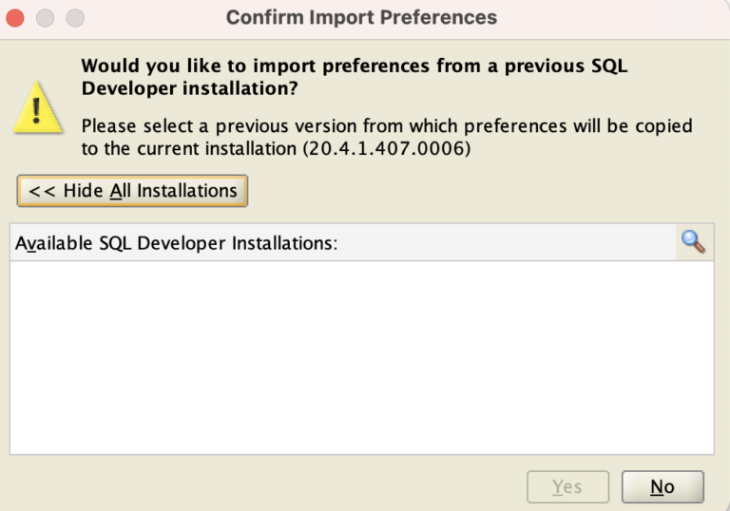
Task: Collapse the list with Hide All Installations
Action: (132, 191)
